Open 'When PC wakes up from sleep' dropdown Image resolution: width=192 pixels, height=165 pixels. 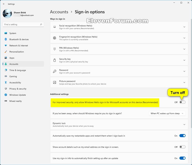pos(167,114)
